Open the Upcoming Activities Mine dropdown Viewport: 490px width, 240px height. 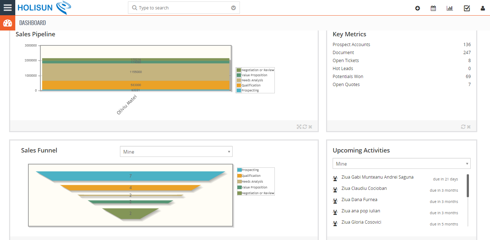pyautogui.click(x=401, y=164)
